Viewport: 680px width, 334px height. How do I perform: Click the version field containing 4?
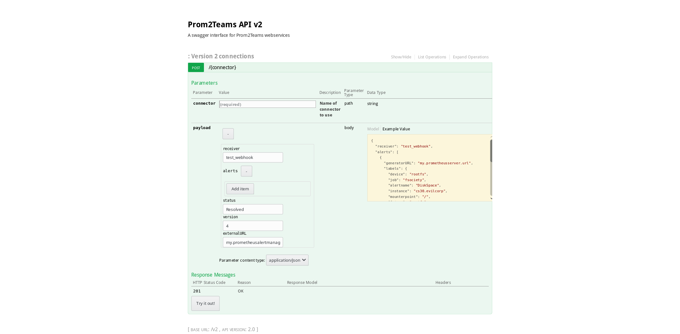[252, 226]
